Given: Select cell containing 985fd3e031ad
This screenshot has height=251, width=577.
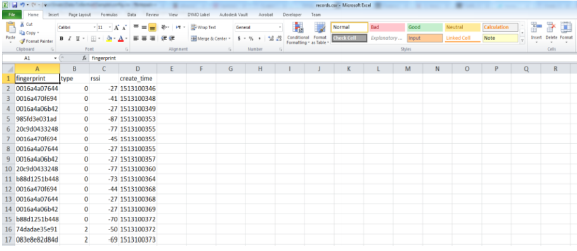Looking at the screenshot, I should [37, 119].
